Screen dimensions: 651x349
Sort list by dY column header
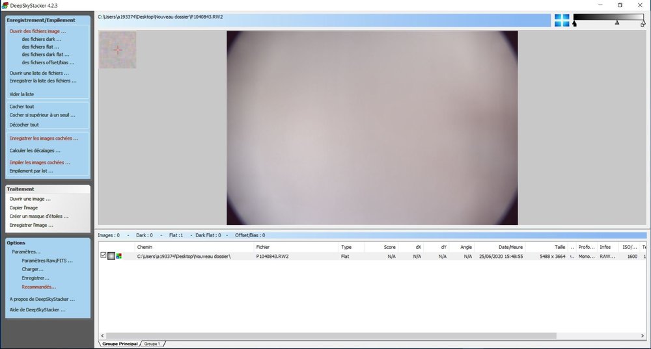pos(436,247)
